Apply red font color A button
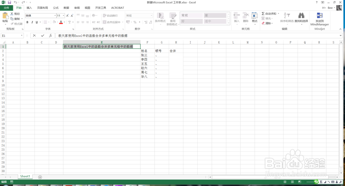The height and width of the screenshot is (186, 345). pos(61,22)
